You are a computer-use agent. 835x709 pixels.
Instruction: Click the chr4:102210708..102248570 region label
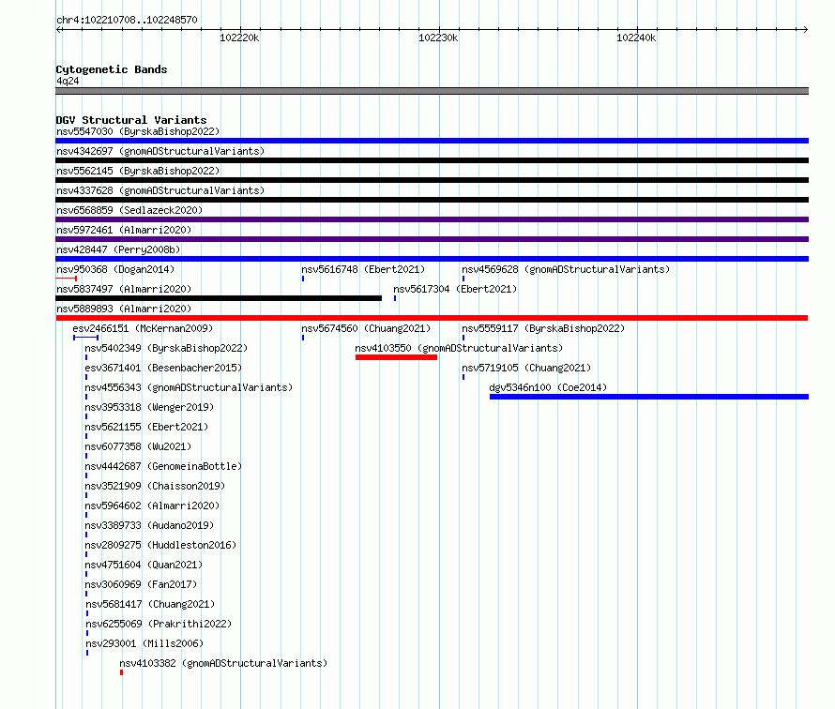tap(127, 20)
